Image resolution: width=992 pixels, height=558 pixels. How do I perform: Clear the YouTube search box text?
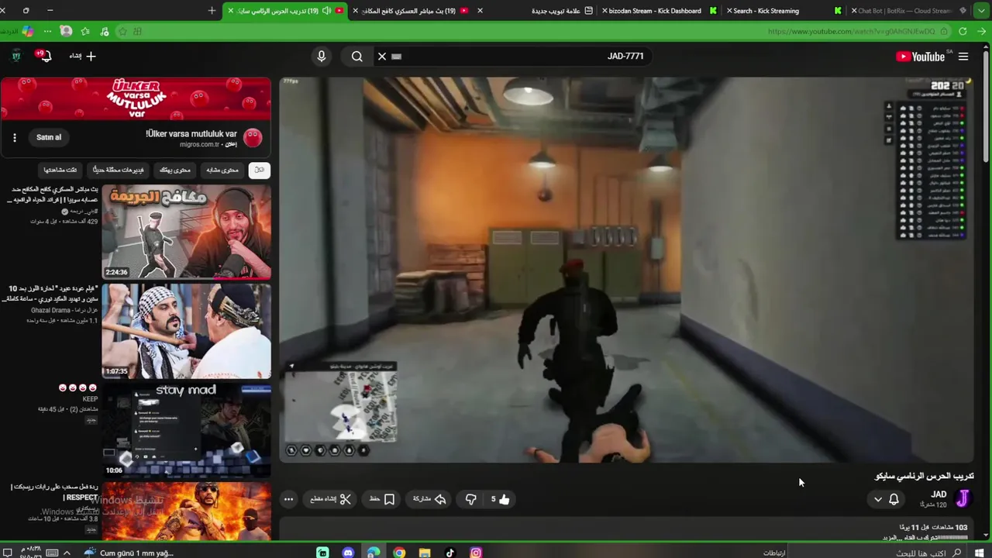[x=382, y=56]
